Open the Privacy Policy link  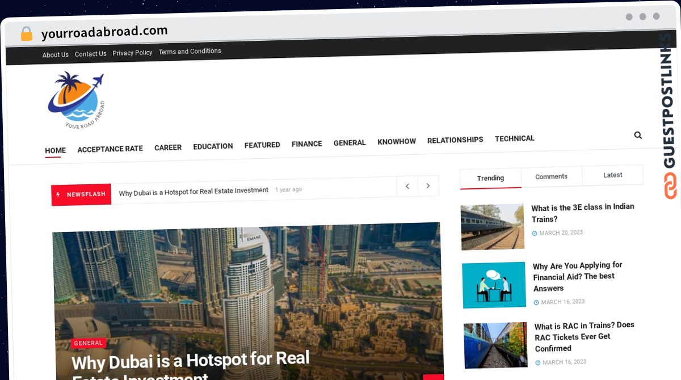click(132, 53)
